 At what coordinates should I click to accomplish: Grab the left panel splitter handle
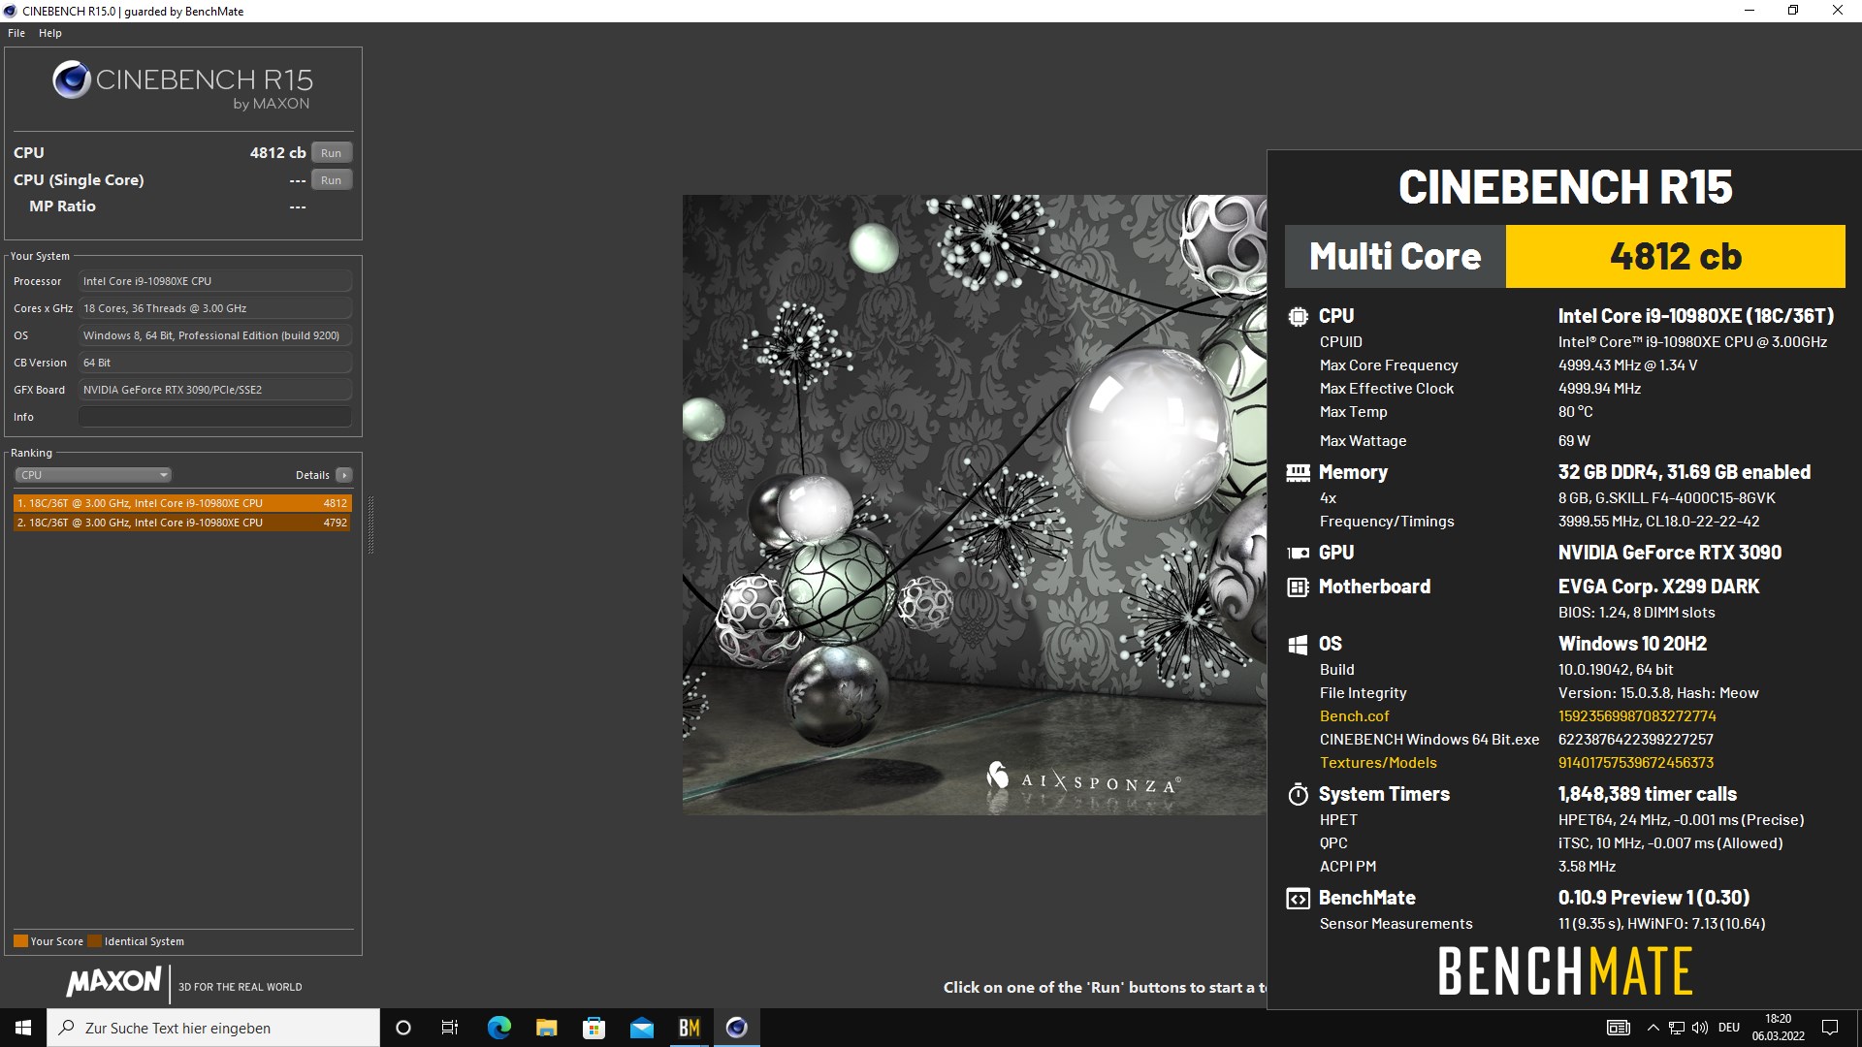pyautogui.click(x=370, y=524)
